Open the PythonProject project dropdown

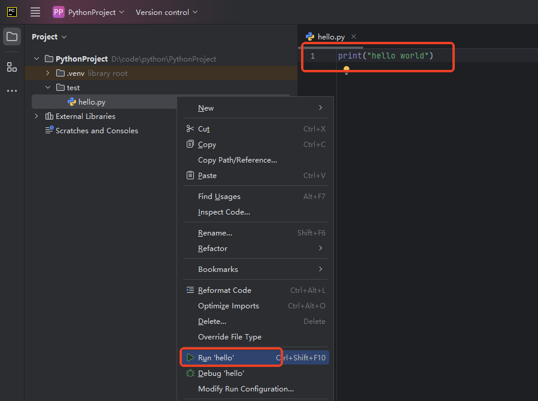click(x=89, y=12)
